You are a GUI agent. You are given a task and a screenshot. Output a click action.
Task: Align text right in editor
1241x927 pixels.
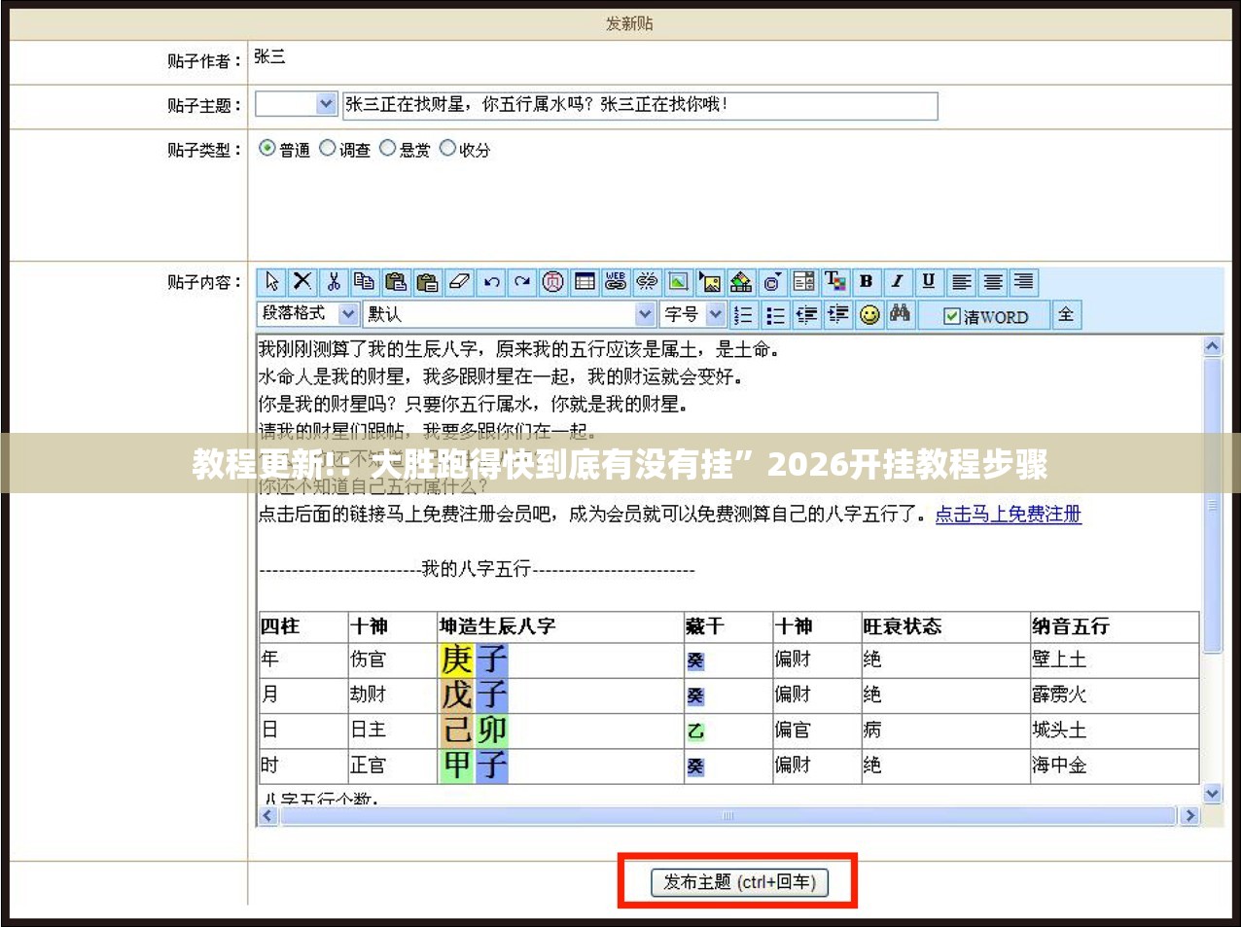pyautogui.click(x=1023, y=282)
